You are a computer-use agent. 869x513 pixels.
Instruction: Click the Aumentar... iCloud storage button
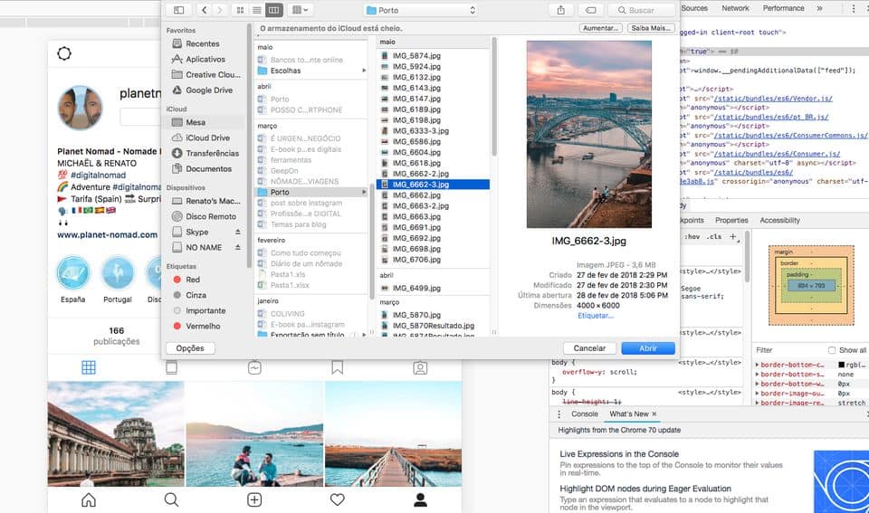tap(601, 28)
